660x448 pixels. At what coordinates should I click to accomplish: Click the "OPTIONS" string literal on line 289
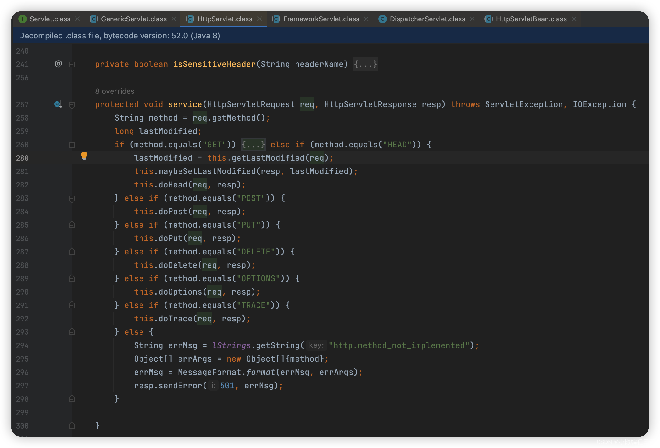(258, 278)
